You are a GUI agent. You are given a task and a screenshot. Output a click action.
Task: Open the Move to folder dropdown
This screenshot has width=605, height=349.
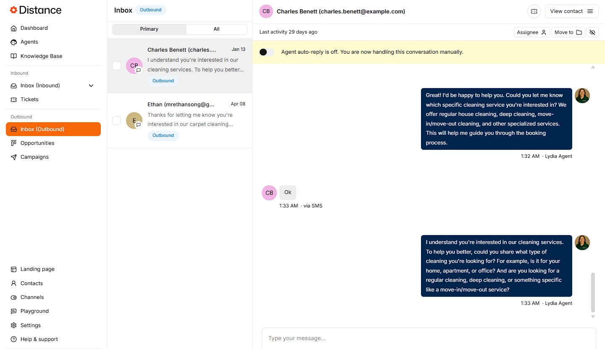568,32
